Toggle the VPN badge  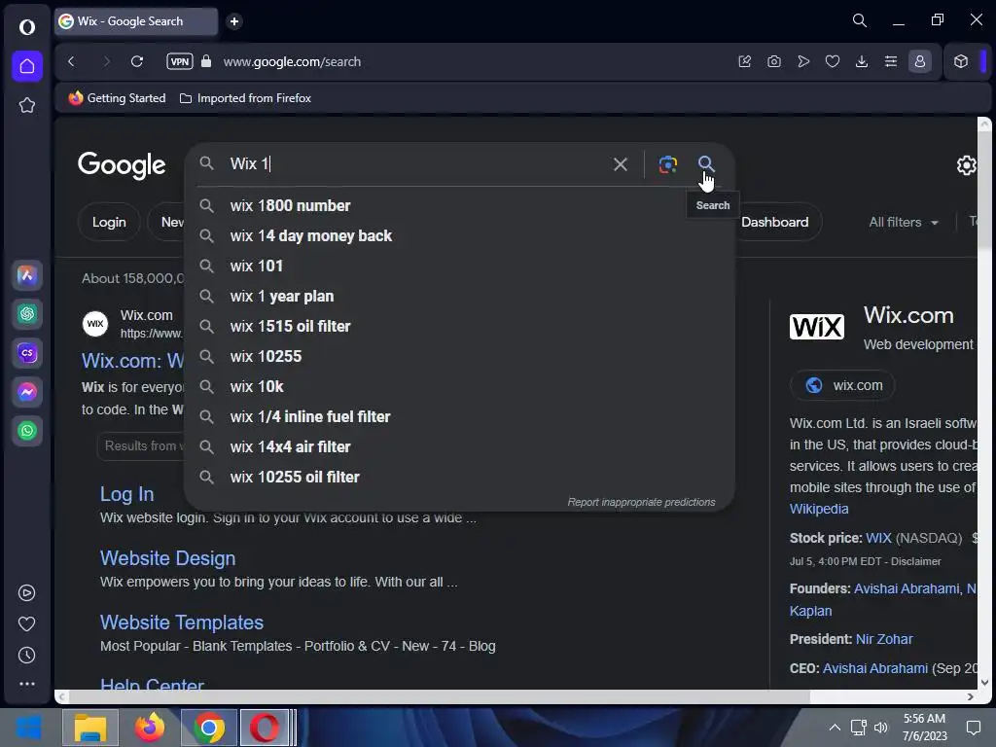(x=180, y=61)
